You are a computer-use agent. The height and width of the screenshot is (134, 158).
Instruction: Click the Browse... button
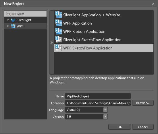coord(143,103)
